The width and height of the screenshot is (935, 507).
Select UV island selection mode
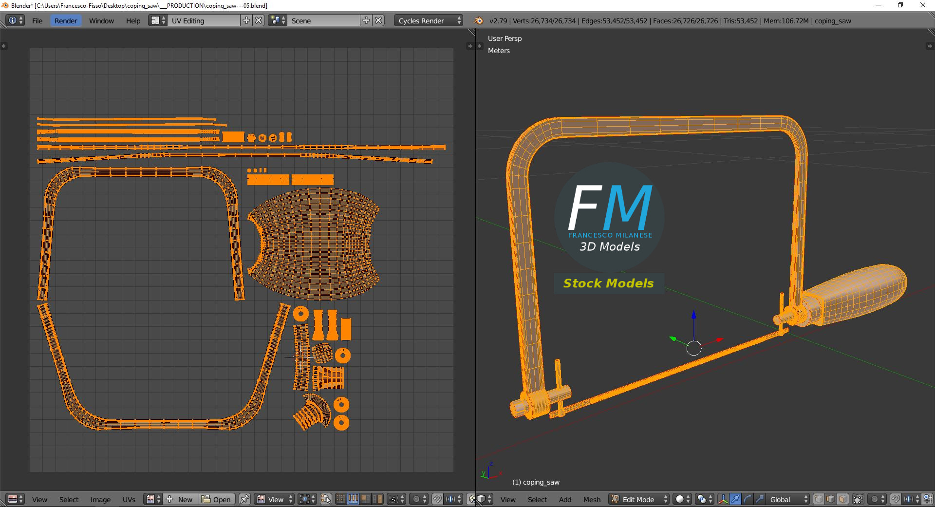[377, 499]
